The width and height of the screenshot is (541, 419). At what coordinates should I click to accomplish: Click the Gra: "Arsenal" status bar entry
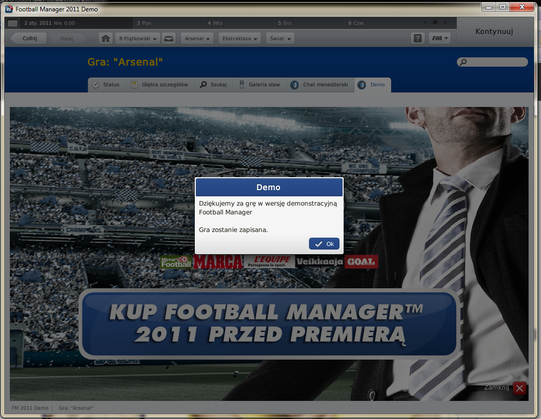coord(76,408)
